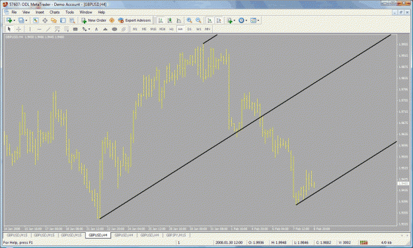413x248 pixels.
Task: Show the Data Window panel
Action: click(45, 20)
